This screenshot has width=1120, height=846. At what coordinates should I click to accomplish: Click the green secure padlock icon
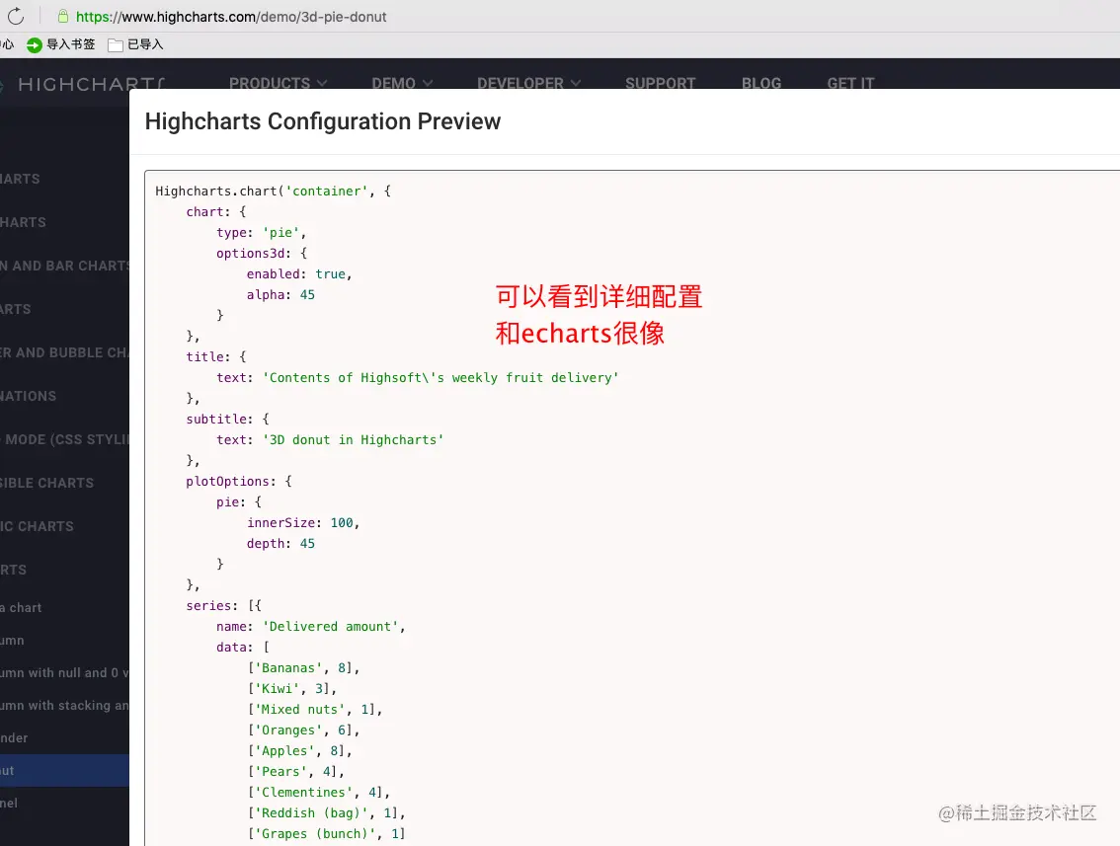(63, 16)
